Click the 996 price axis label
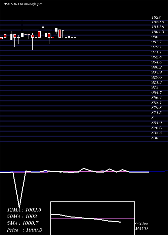168x235 pixels. click(x=155, y=37)
